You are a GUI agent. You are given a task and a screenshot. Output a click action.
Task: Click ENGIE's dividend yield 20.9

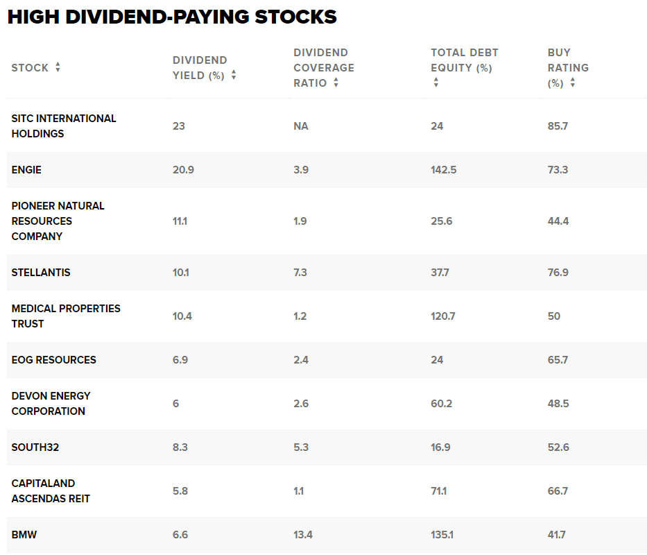(183, 170)
